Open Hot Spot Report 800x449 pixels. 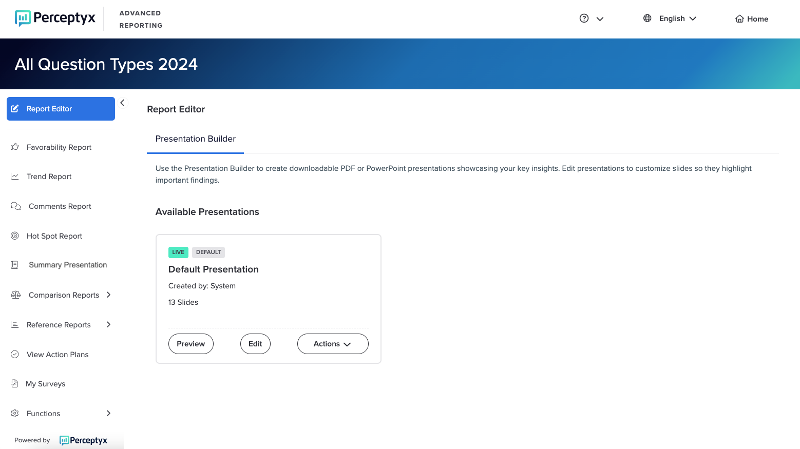click(x=54, y=236)
